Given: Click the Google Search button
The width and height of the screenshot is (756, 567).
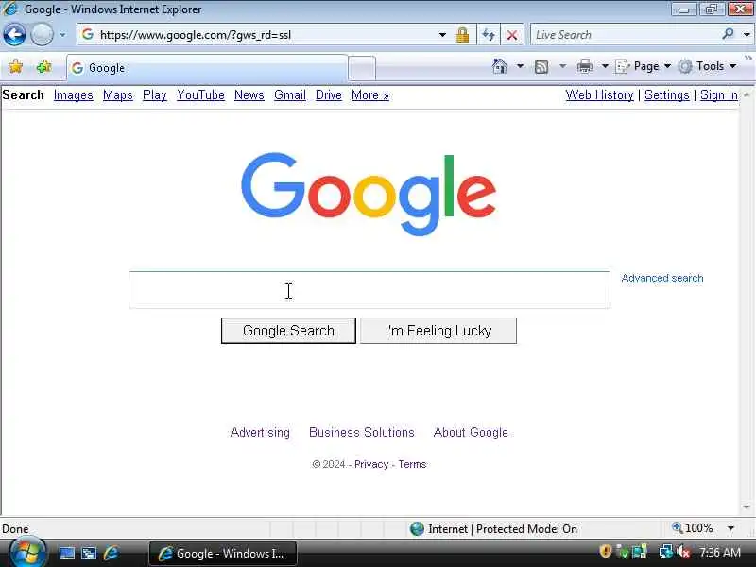Looking at the screenshot, I should point(288,331).
